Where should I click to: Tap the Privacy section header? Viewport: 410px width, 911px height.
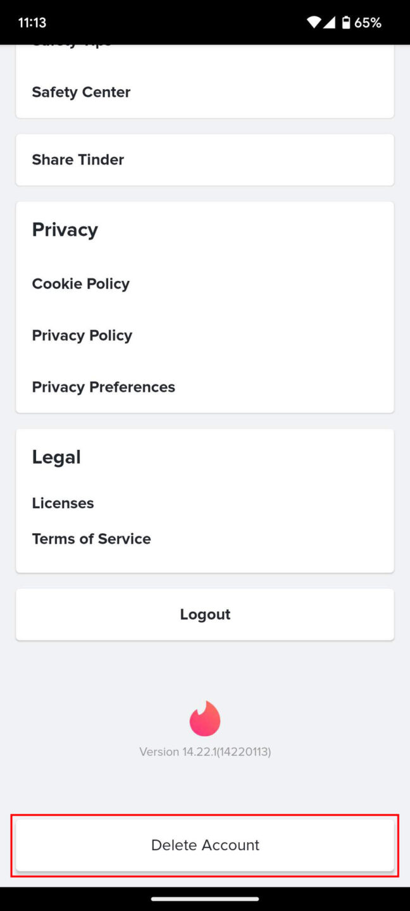65,230
